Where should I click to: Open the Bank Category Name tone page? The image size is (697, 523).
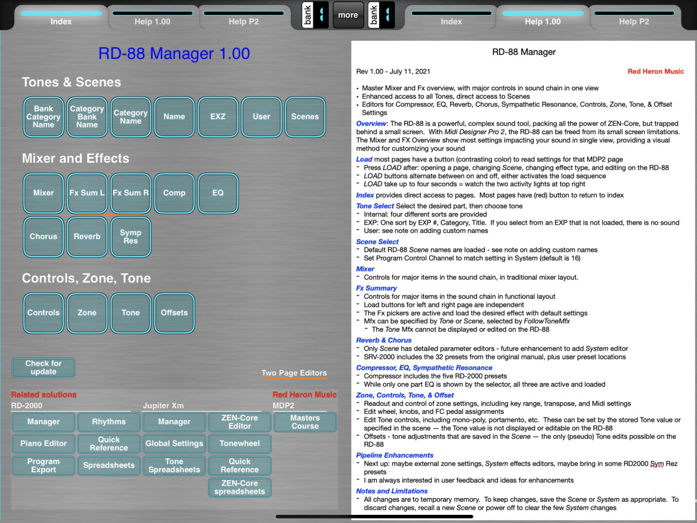(44, 117)
